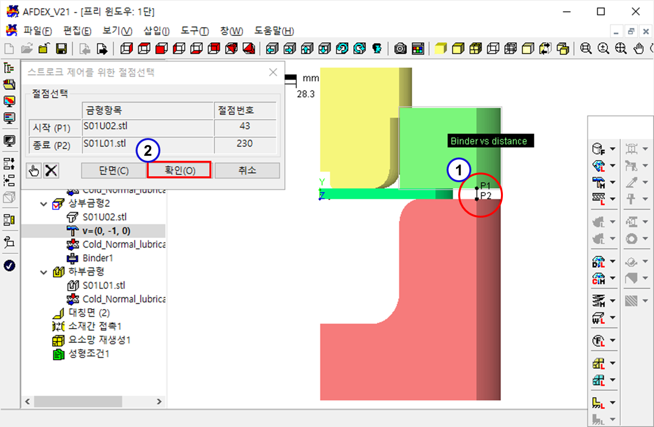Click the Save floppy disk icon

[x=61, y=49]
